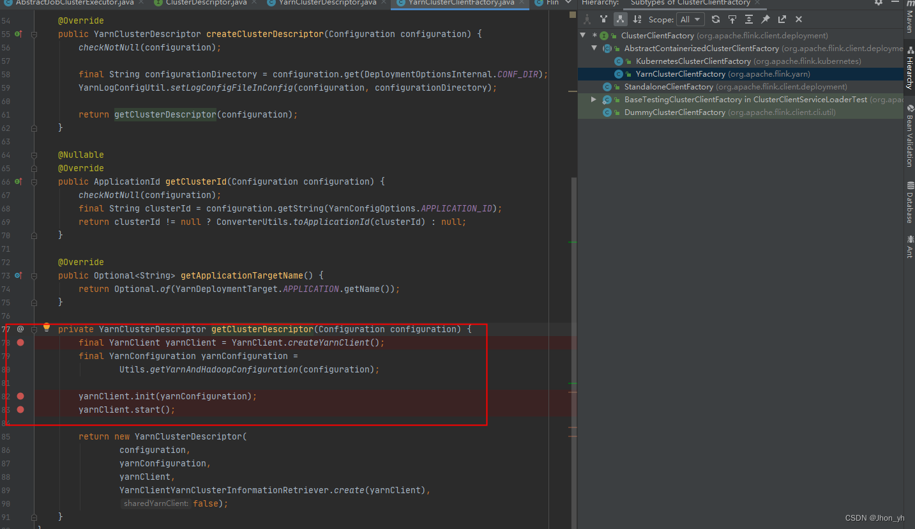Refresh the hierarchy tree

point(716,19)
